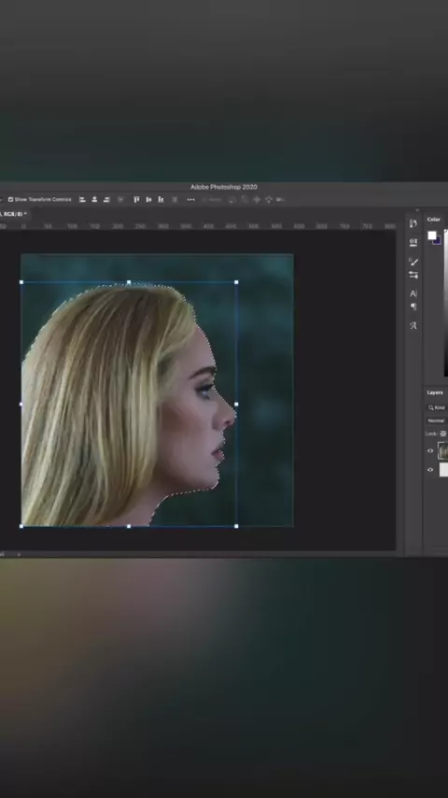This screenshot has height=798, width=448.
Task: Open the Properties panel icon
Action: click(x=413, y=242)
